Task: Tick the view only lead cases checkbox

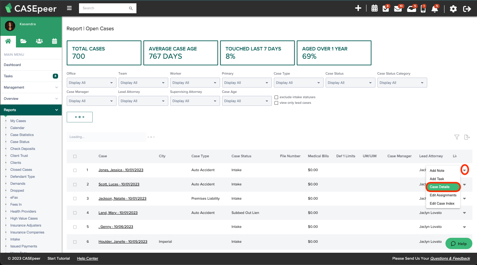Action: (276, 103)
